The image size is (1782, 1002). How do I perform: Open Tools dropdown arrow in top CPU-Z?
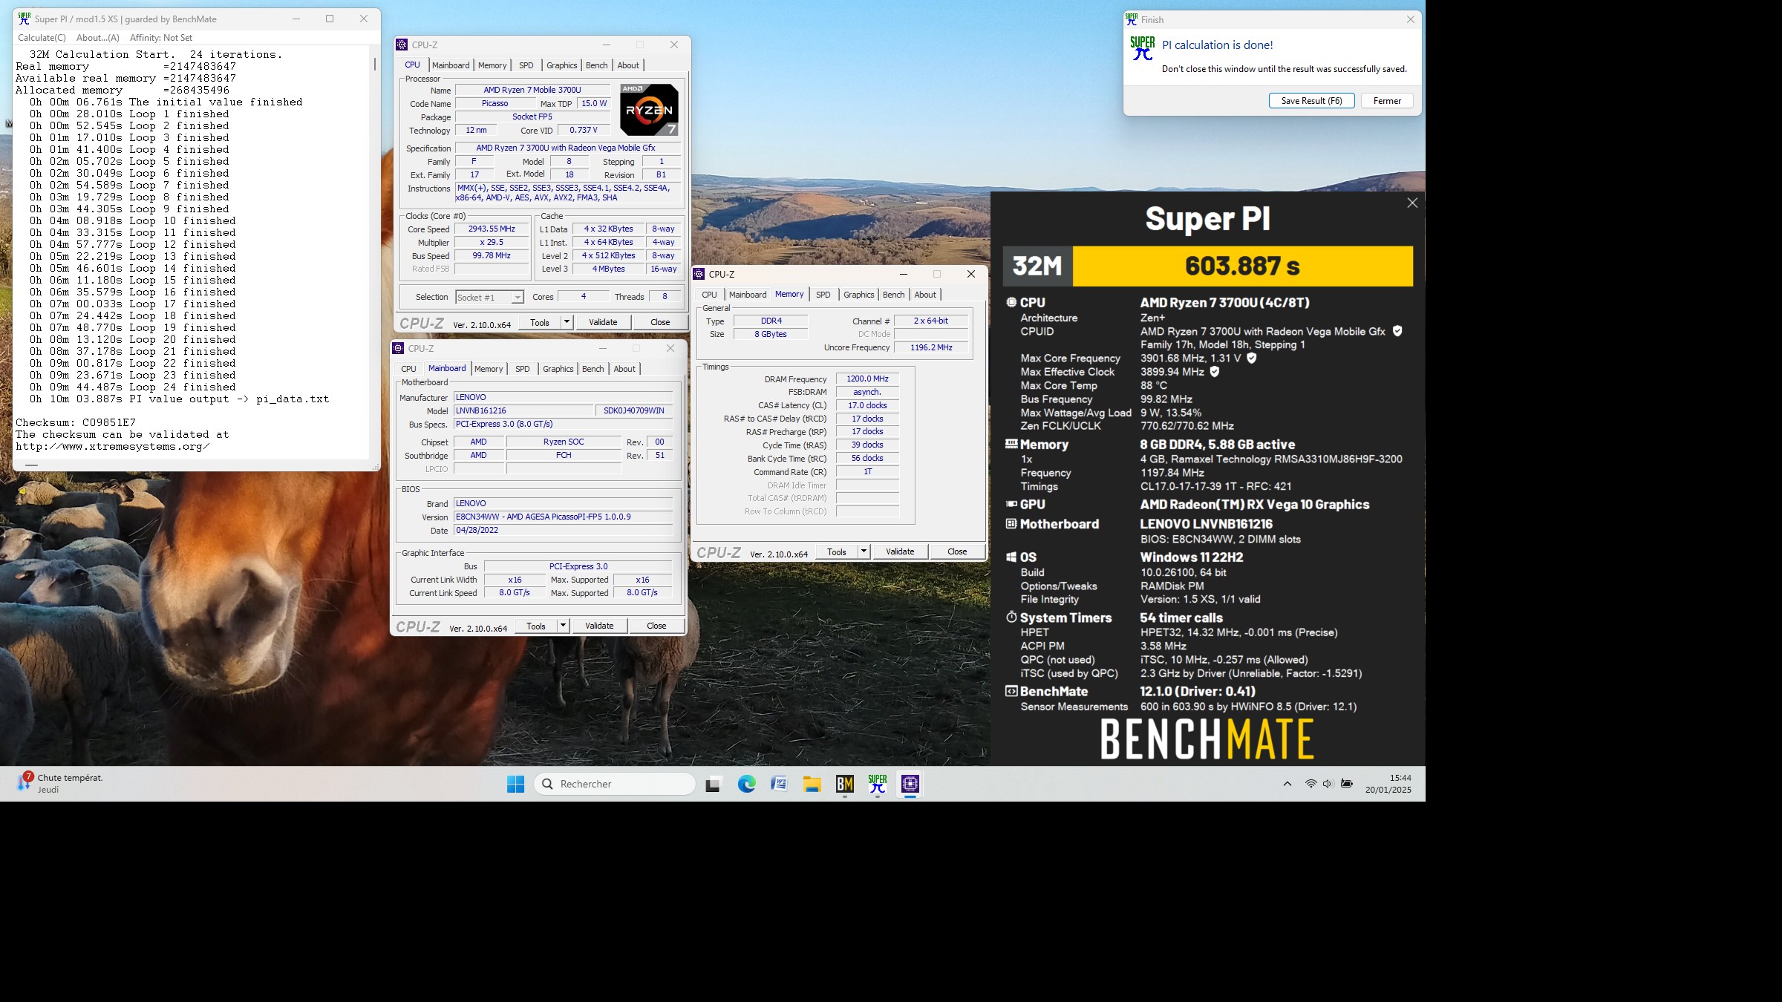567,322
